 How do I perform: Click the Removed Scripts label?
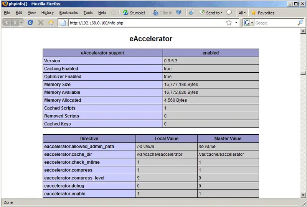tap(61, 116)
